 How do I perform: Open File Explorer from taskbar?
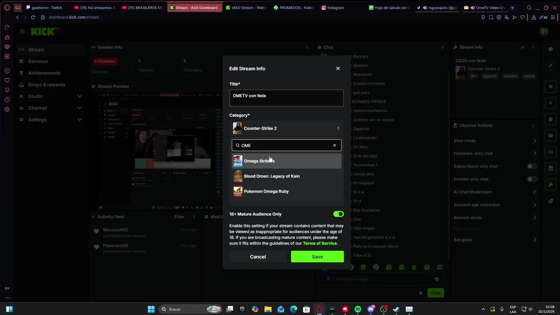pyautogui.click(x=268, y=309)
